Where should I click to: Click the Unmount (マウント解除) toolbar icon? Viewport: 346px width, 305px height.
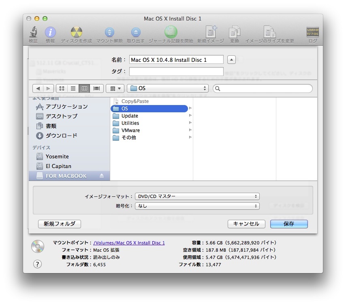tap(109, 32)
